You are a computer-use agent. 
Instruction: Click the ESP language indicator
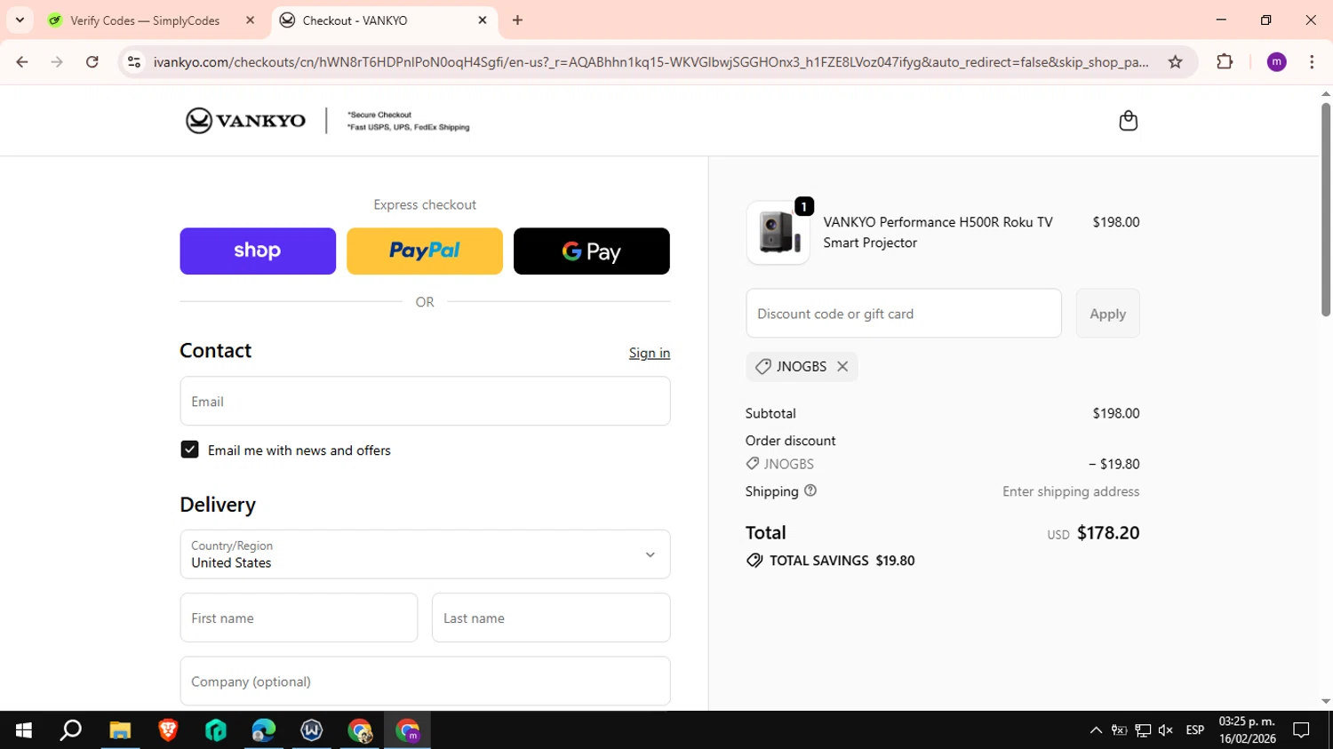(1195, 730)
